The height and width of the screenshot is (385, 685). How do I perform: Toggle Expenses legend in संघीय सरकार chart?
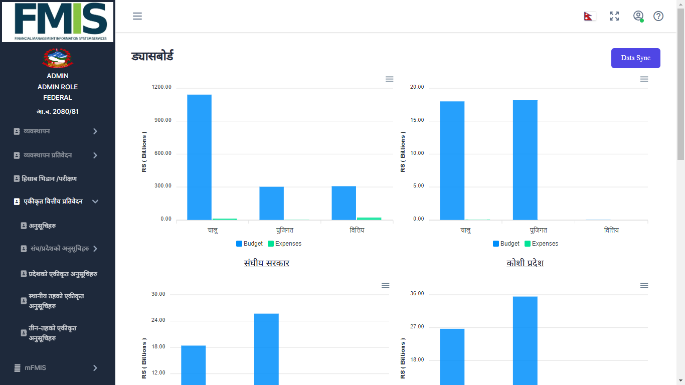pos(284,244)
